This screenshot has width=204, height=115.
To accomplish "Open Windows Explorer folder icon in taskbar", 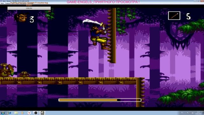I will click(x=16, y=113).
